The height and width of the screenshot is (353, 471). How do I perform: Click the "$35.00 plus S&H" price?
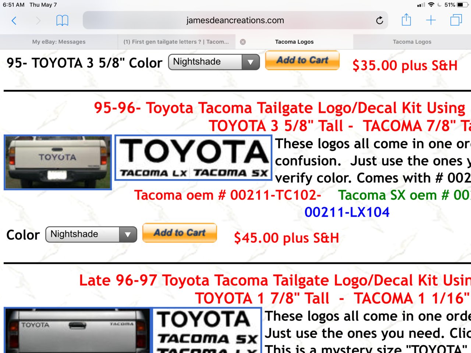click(x=405, y=65)
